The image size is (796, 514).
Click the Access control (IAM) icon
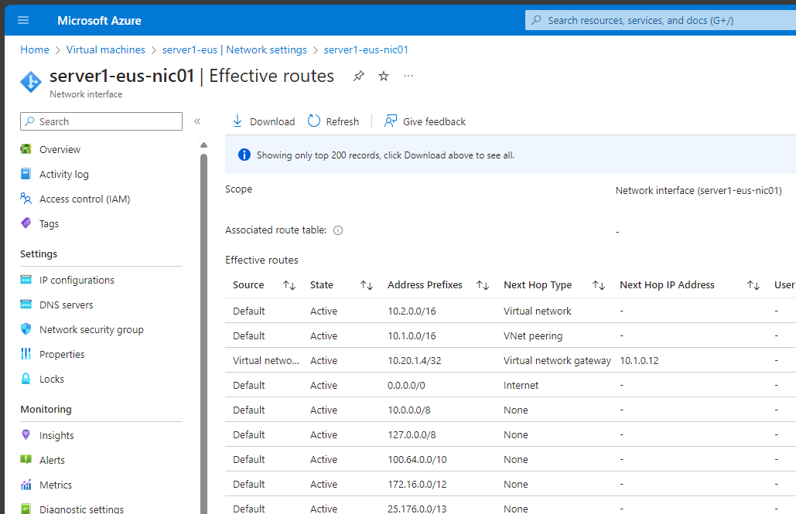pos(26,198)
